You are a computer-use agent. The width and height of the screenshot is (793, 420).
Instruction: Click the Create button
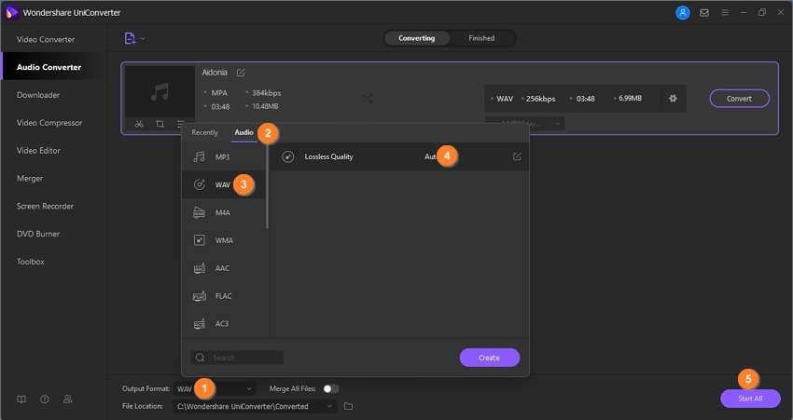489,358
